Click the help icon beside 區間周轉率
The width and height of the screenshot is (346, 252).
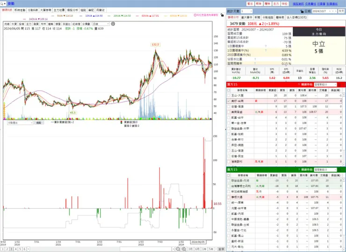(x=255, y=63)
